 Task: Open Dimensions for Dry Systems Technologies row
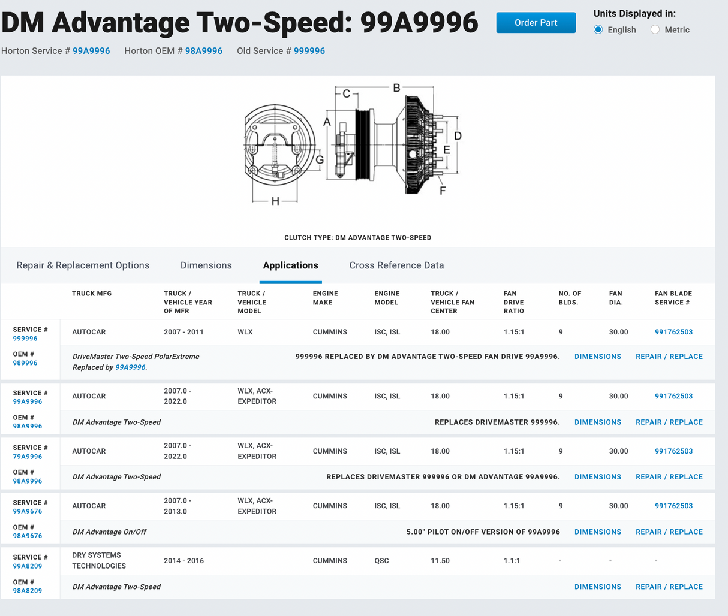(597, 587)
